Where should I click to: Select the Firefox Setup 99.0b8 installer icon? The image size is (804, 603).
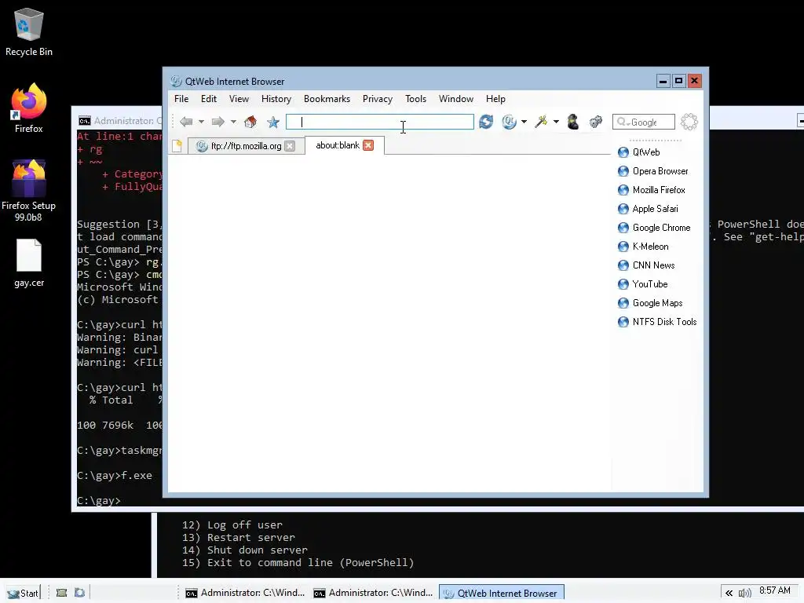pyautogui.click(x=29, y=190)
